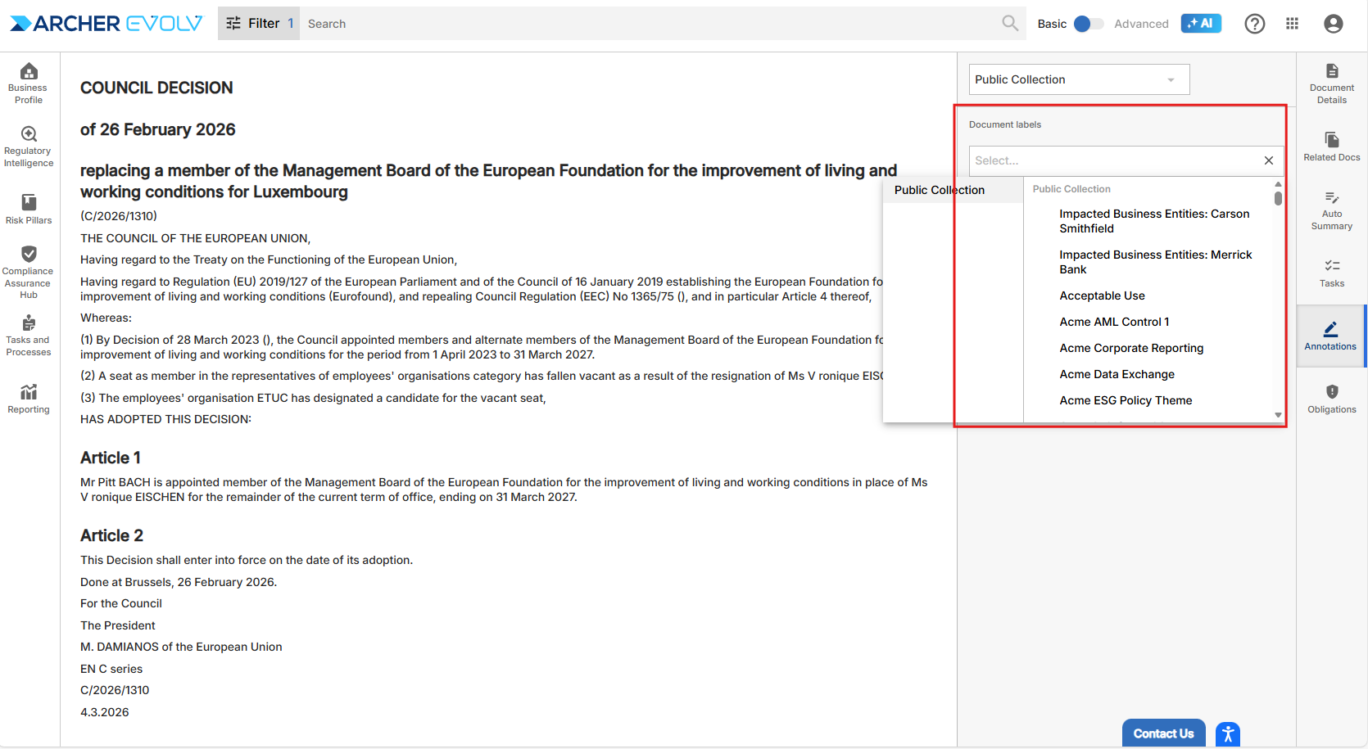Screen dimensions: 1368x749
Task: Open Compliance Assurance Hub
Action: pos(29,271)
